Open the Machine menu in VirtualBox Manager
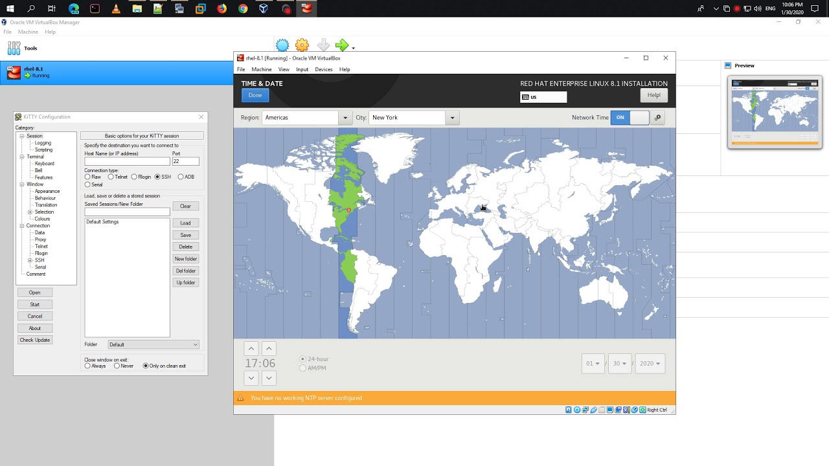 coord(28,32)
